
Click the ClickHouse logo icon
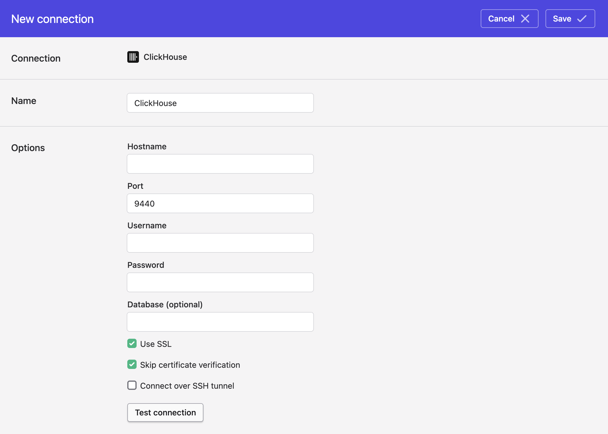point(133,57)
